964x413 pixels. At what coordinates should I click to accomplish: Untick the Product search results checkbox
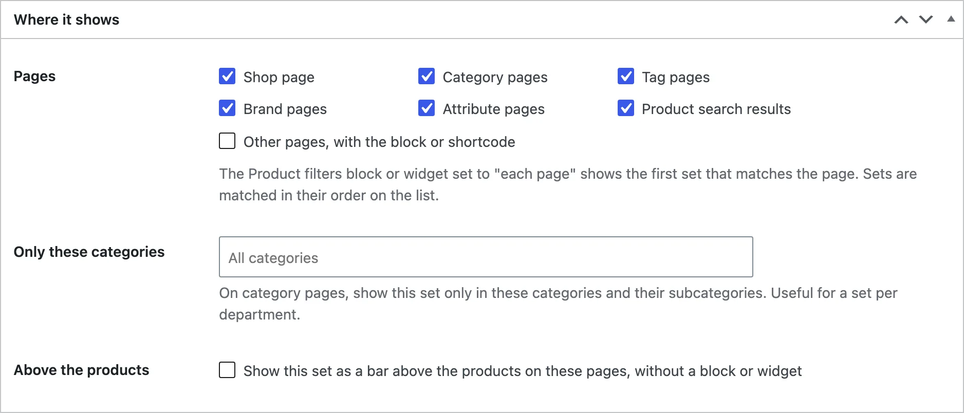point(626,108)
